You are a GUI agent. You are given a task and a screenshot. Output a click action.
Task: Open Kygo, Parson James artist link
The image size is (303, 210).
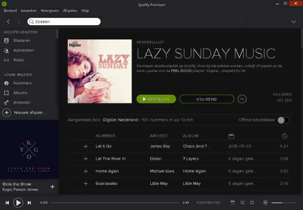click(x=20, y=190)
